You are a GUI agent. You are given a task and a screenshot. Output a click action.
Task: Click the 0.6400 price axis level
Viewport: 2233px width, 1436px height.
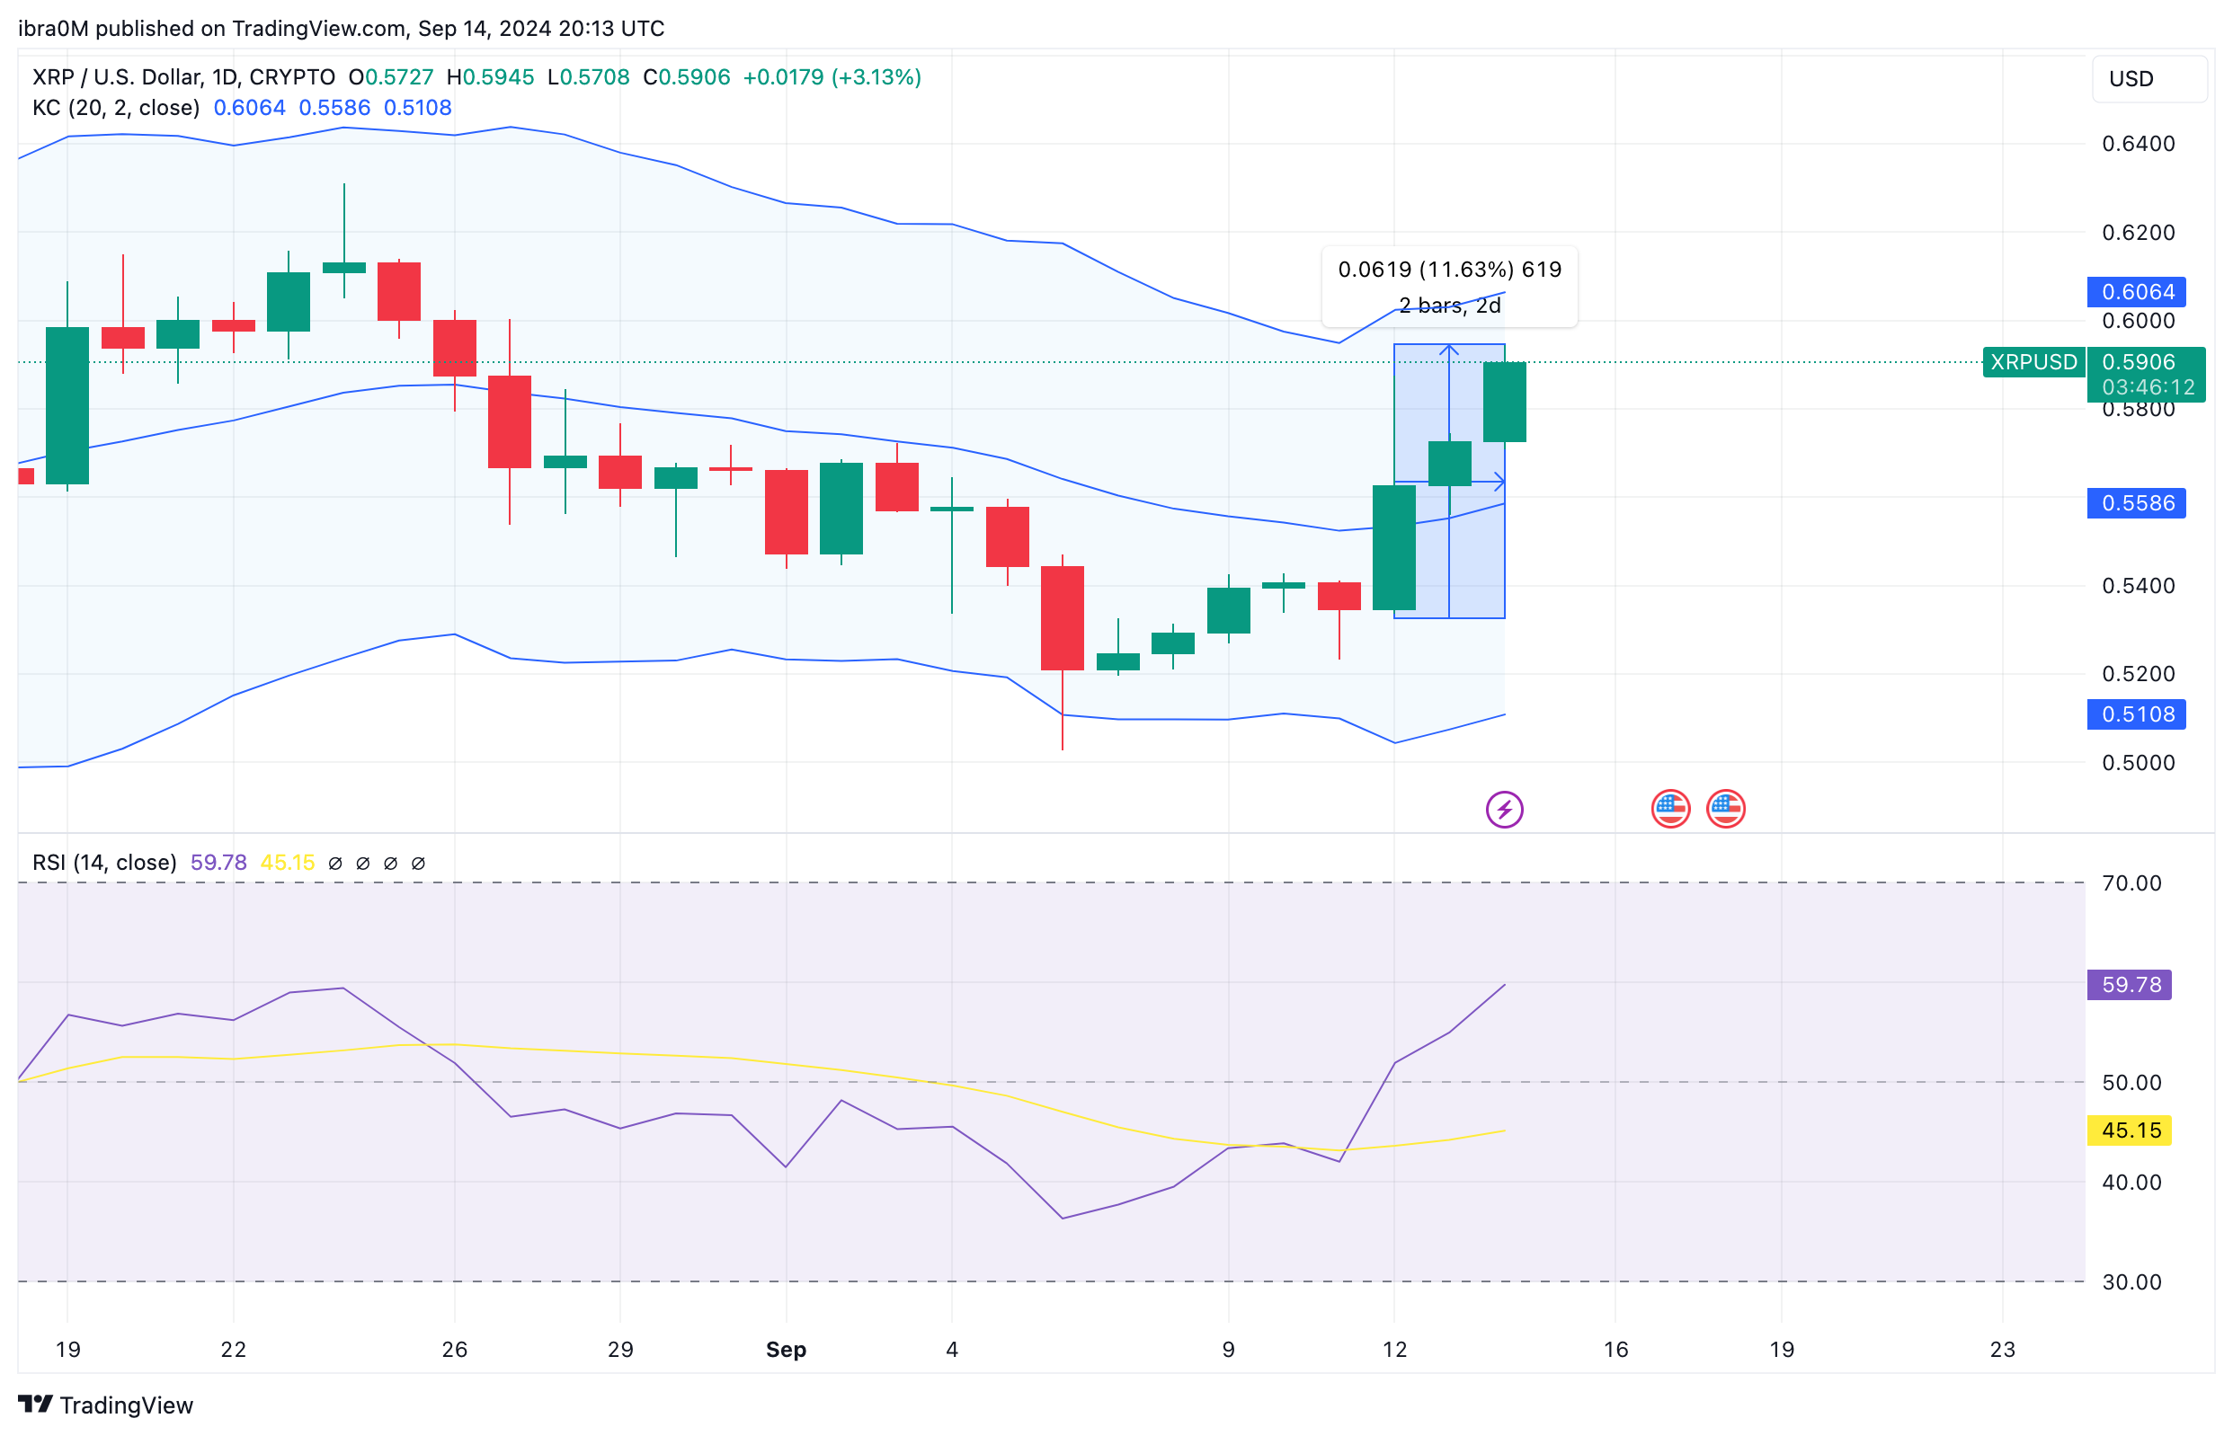coord(2138,144)
